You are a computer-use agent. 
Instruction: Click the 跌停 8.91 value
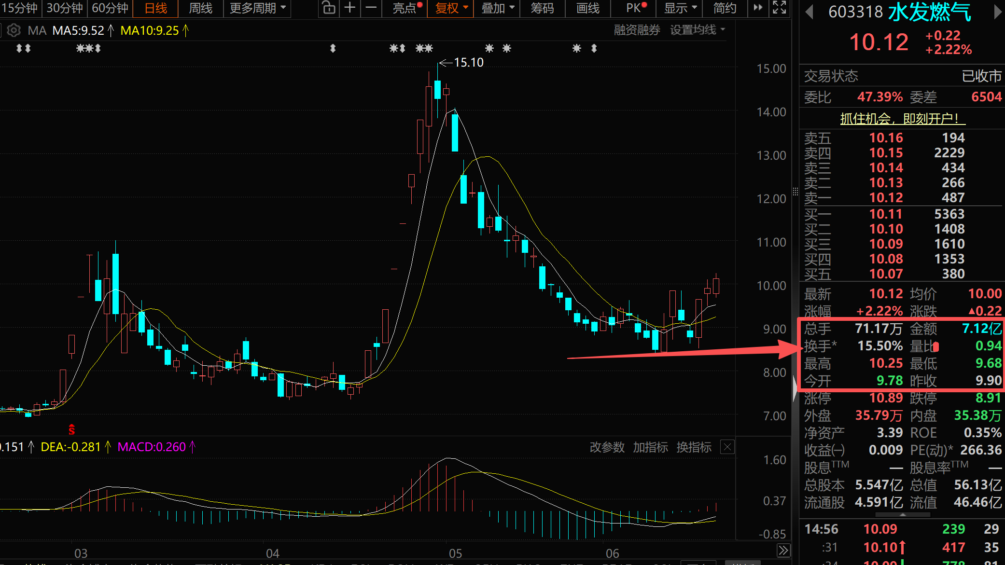coord(988,398)
